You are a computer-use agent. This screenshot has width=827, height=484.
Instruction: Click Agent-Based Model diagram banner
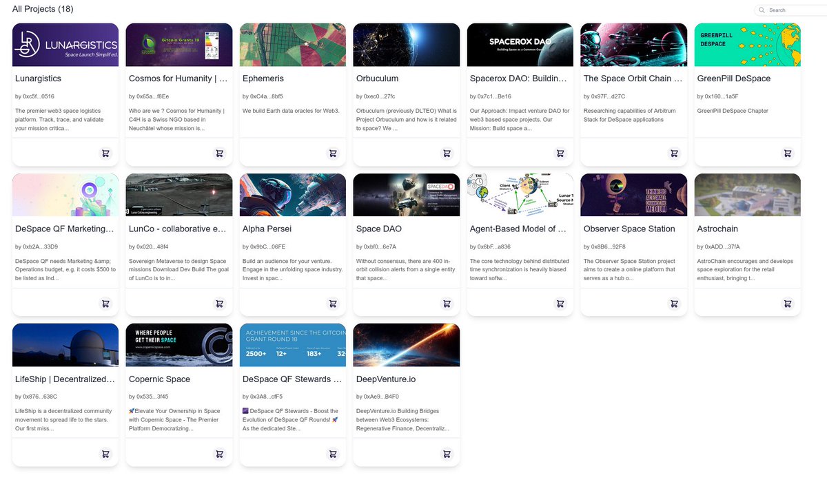(x=520, y=195)
